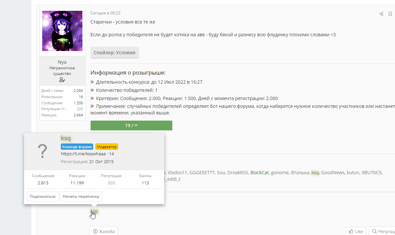Image resolution: width=395 pixels, height=235 pixels.
Task: Click Начать переписку to message ksq
Action: coord(81,196)
